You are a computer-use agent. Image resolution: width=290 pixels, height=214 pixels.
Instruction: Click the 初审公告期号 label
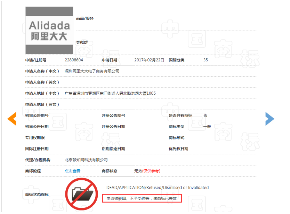click(37, 115)
